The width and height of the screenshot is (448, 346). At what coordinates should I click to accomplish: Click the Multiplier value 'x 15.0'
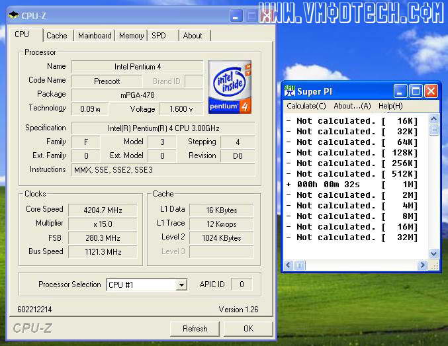(x=103, y=224)
